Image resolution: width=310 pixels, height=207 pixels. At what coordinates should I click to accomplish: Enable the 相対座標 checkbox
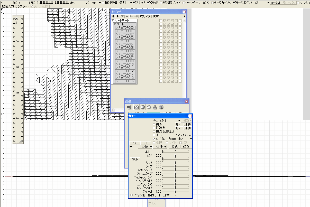(x=103, y=3)
